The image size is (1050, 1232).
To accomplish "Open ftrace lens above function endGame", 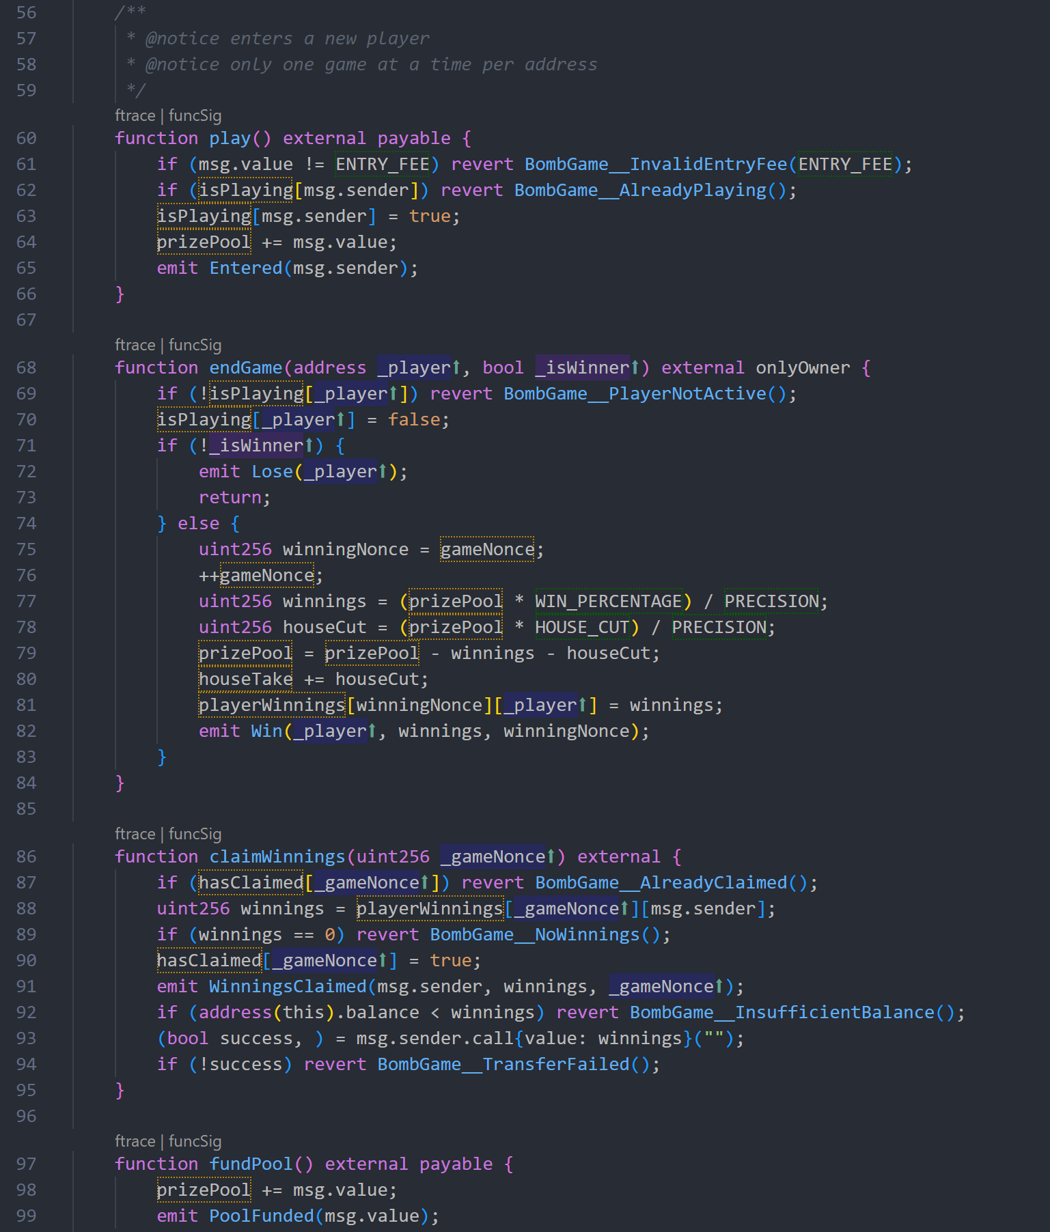I will click(x=135, y=345).
